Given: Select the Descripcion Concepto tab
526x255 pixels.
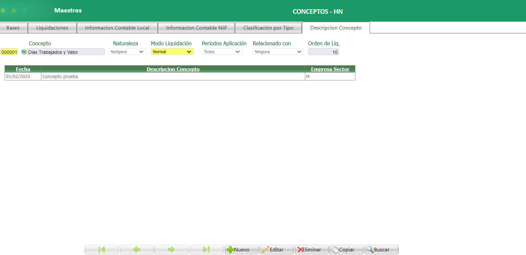Looking at the screenshot, I should [336, 28].
